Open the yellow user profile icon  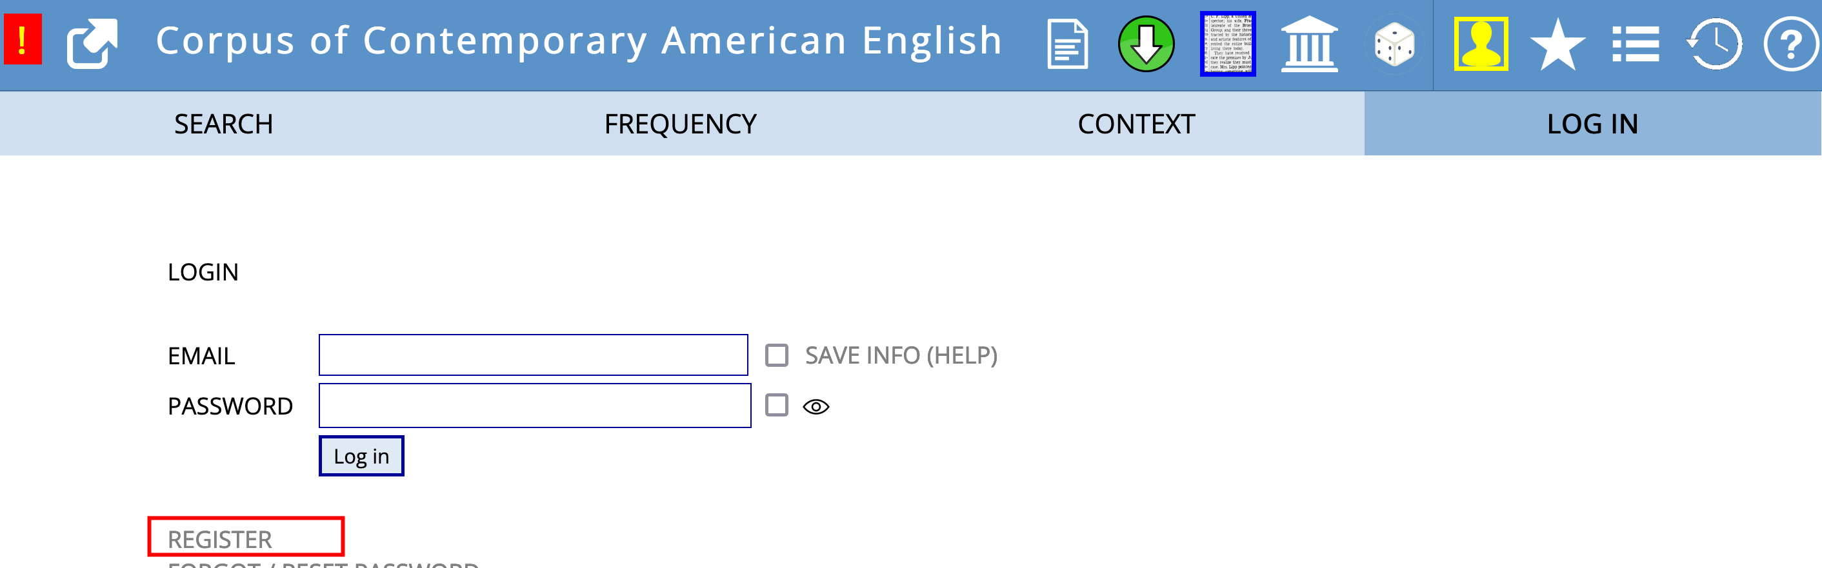click(1480, 44)
